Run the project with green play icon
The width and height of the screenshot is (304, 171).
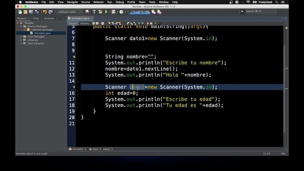(x=106, y=12)
